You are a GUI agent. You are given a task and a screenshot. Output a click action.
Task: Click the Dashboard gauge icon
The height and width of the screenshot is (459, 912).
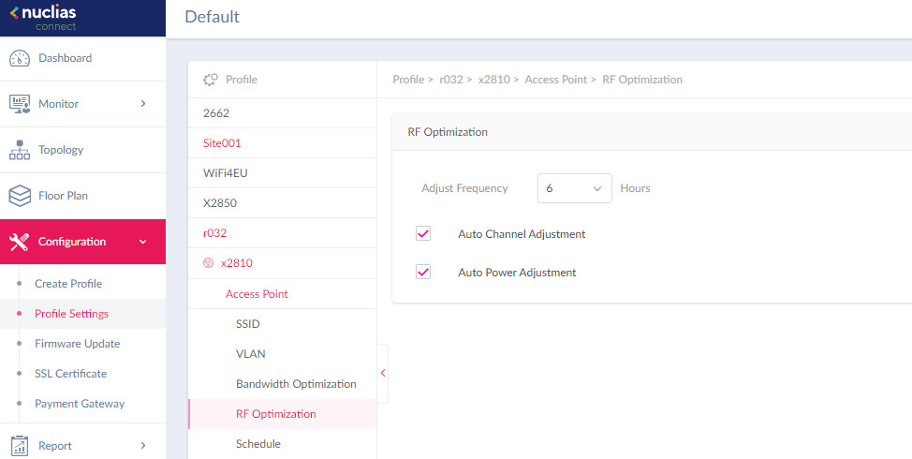point(20,58)
